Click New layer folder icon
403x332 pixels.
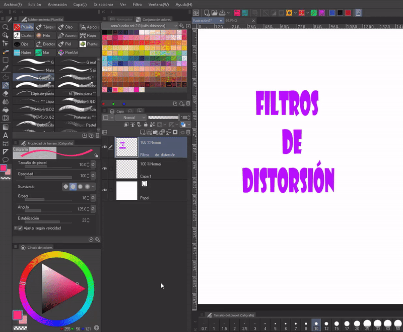(156, 132)
